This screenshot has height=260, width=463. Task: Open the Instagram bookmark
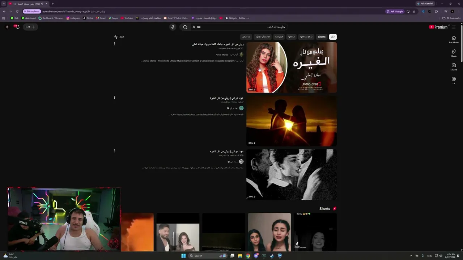(x=73, y=18)
